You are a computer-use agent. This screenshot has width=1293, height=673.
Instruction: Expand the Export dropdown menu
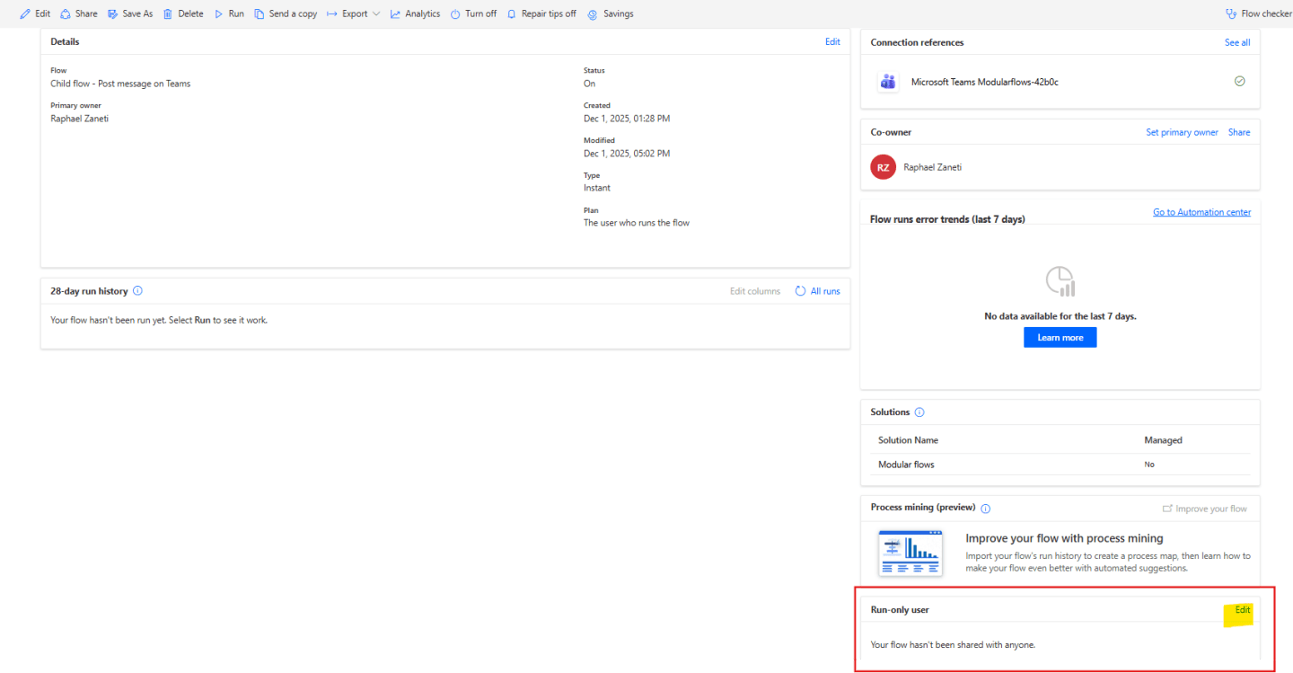pyautogui.click(x=353, y=13)
